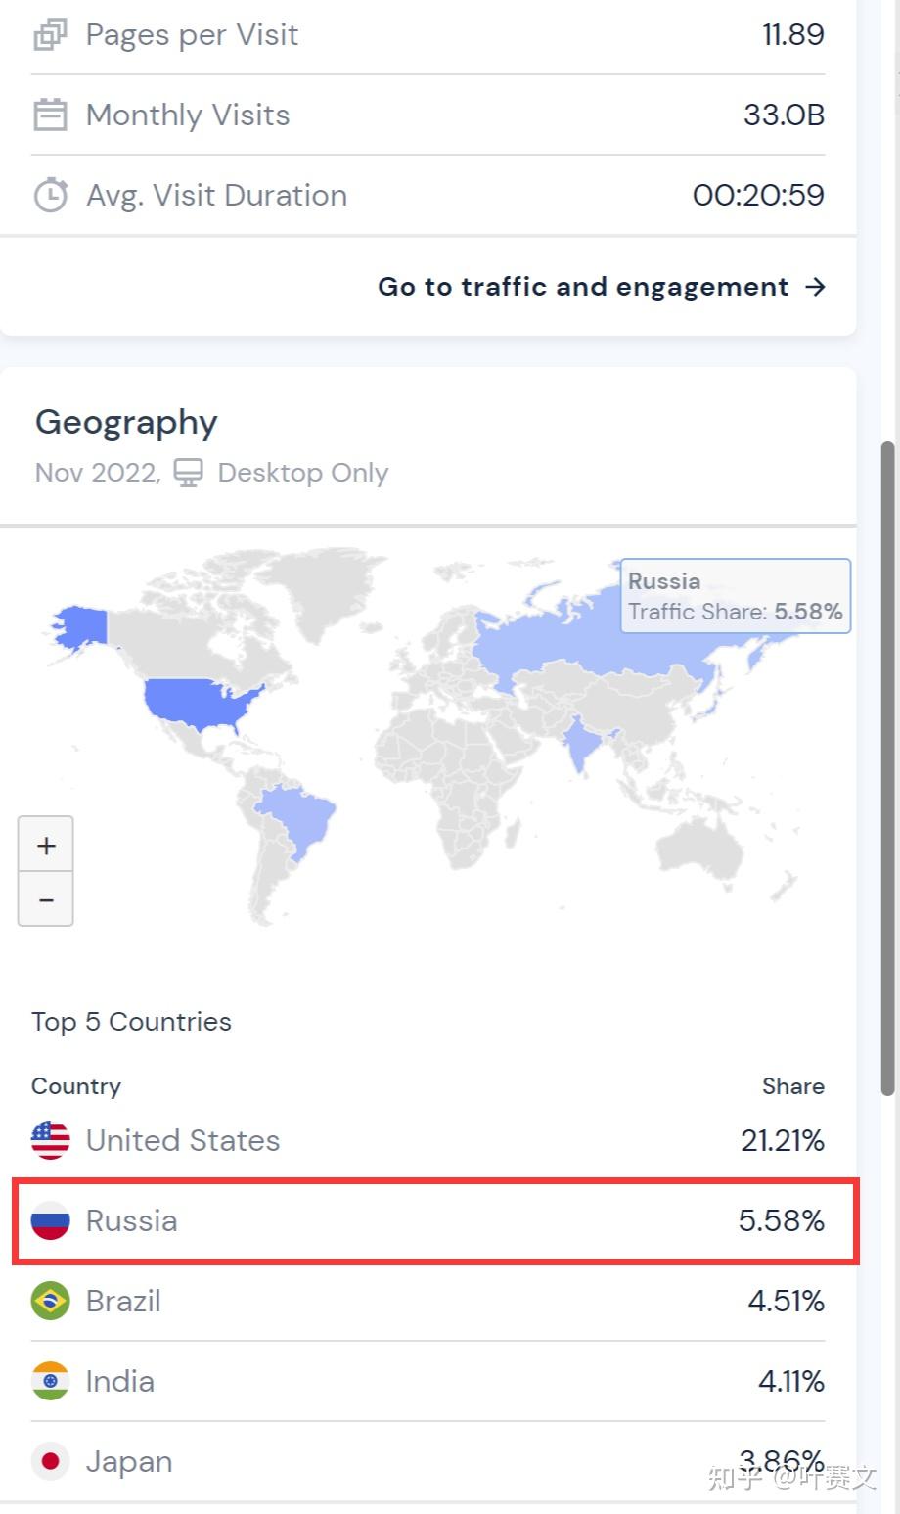Click the Russia row in country list

point(436,1220)
